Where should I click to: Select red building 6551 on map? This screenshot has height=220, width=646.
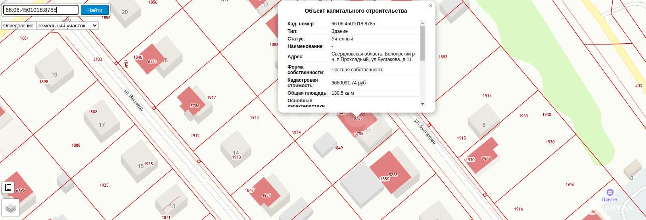(149, 59)
